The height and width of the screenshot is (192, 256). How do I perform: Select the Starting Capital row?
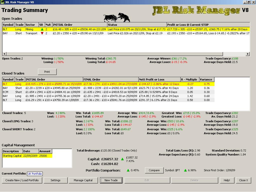[27, 156]
